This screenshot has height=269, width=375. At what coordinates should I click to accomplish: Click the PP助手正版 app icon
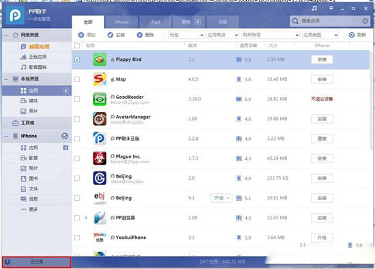click(x=100, y=139)
